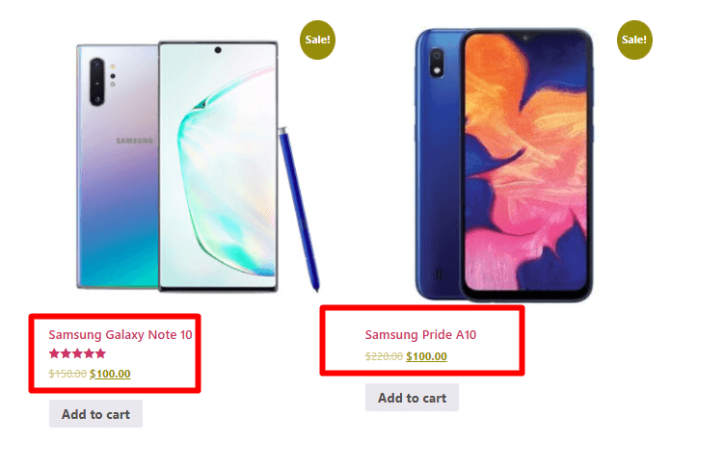Open the Samsung Pride A10 product link
724x469 pixels.
click(420, 335)
